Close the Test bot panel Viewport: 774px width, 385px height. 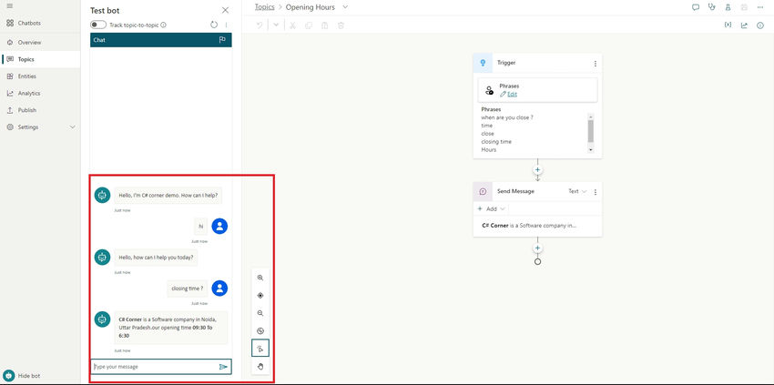point(225,10)
